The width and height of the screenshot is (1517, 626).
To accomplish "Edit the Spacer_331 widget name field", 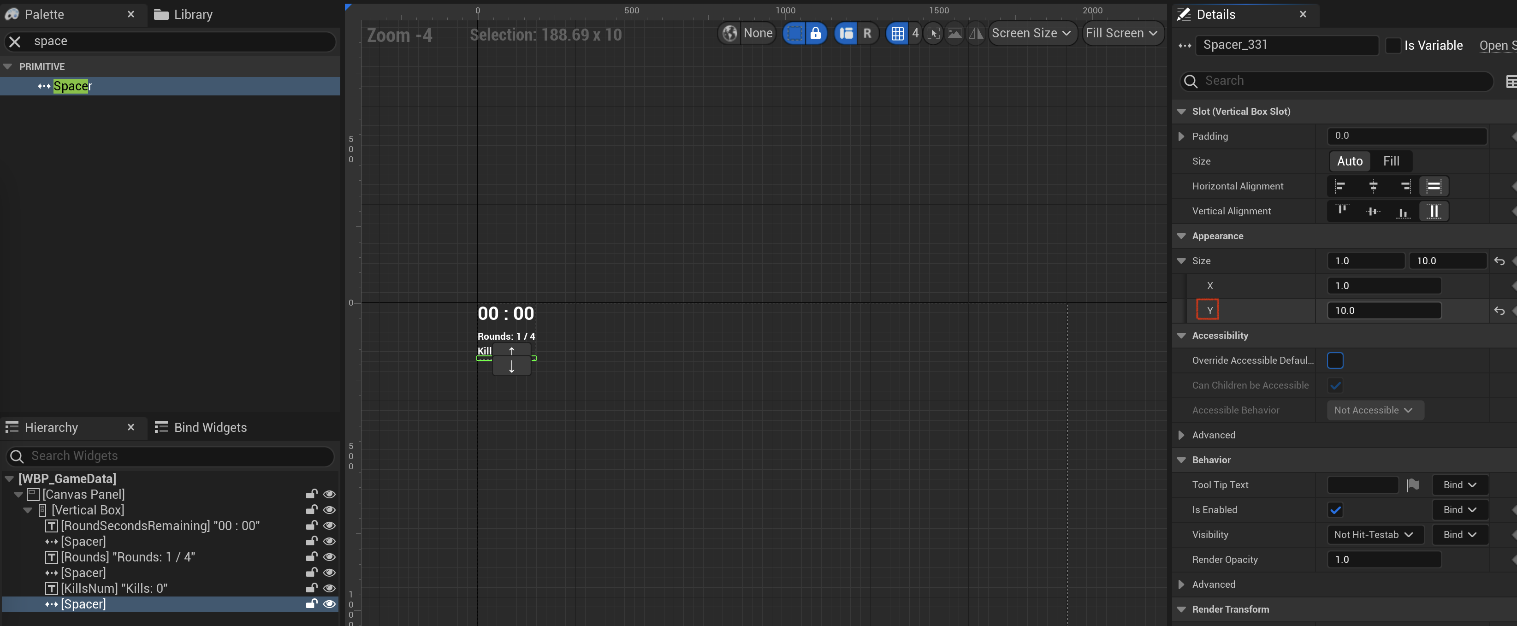I will pyautogui.click(x=1287, y=45).
